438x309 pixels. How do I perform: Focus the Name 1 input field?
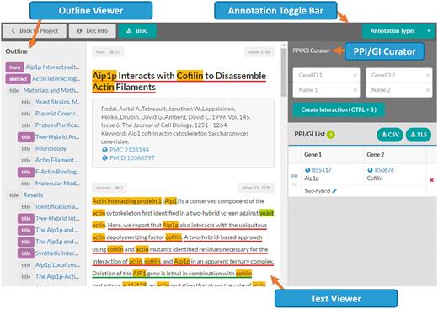[326, 90]
